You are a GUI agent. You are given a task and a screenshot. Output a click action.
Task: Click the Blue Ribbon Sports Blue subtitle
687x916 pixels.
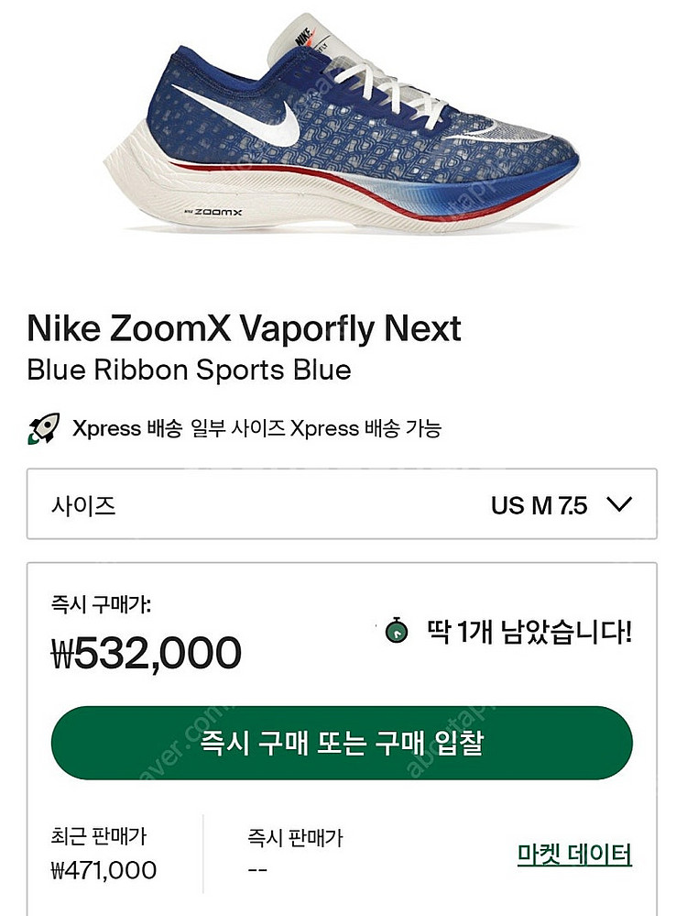point(189,370)
